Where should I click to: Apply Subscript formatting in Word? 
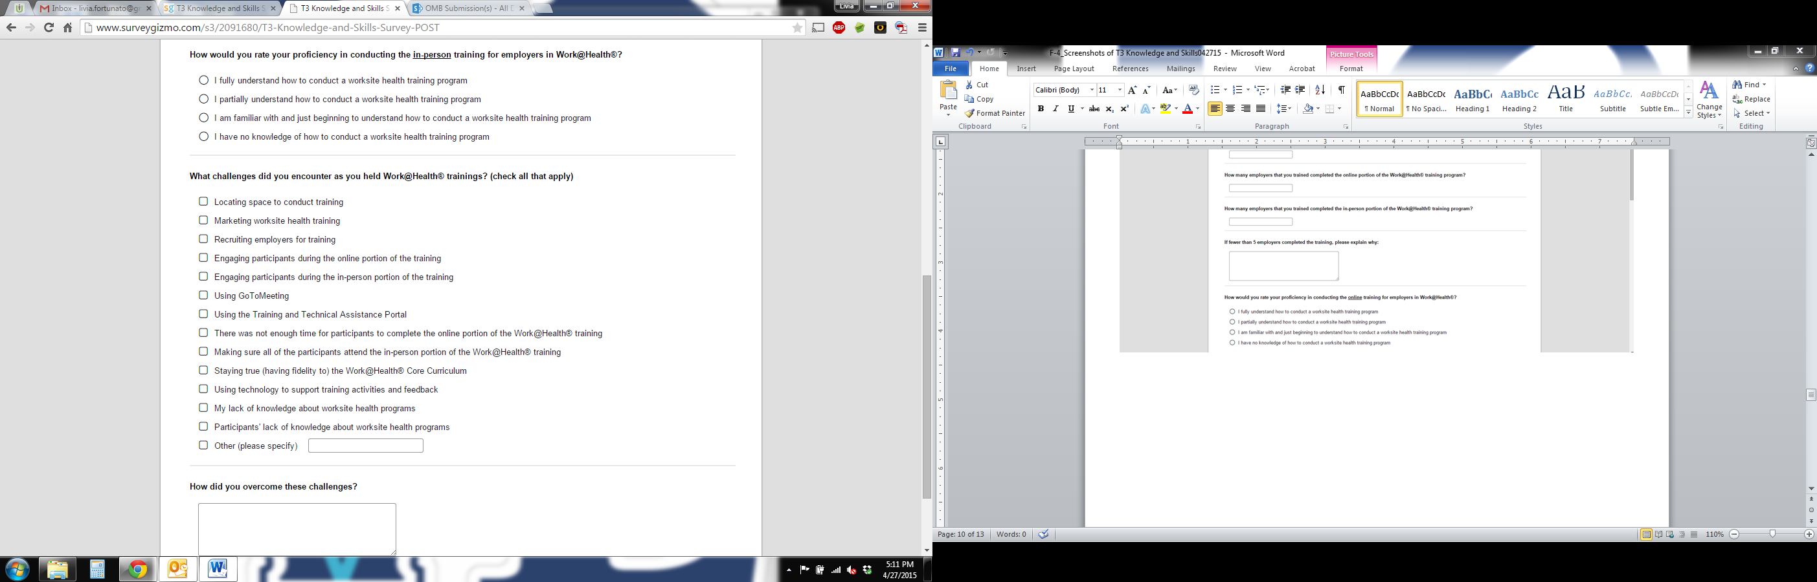coord(1109,109)
